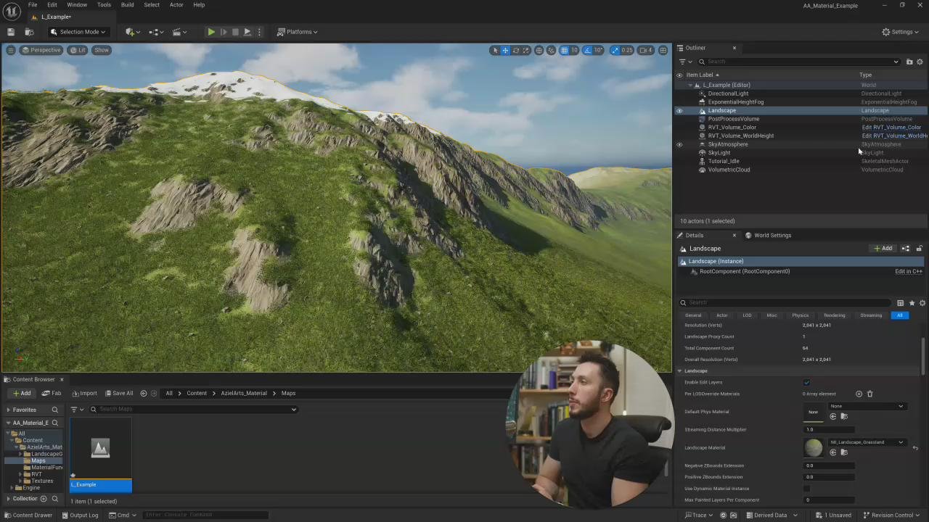This screenshot has width=929, height=522.
Task: Open the MI_Landscape_Grassland material dropdown
Action: [868, 442]
